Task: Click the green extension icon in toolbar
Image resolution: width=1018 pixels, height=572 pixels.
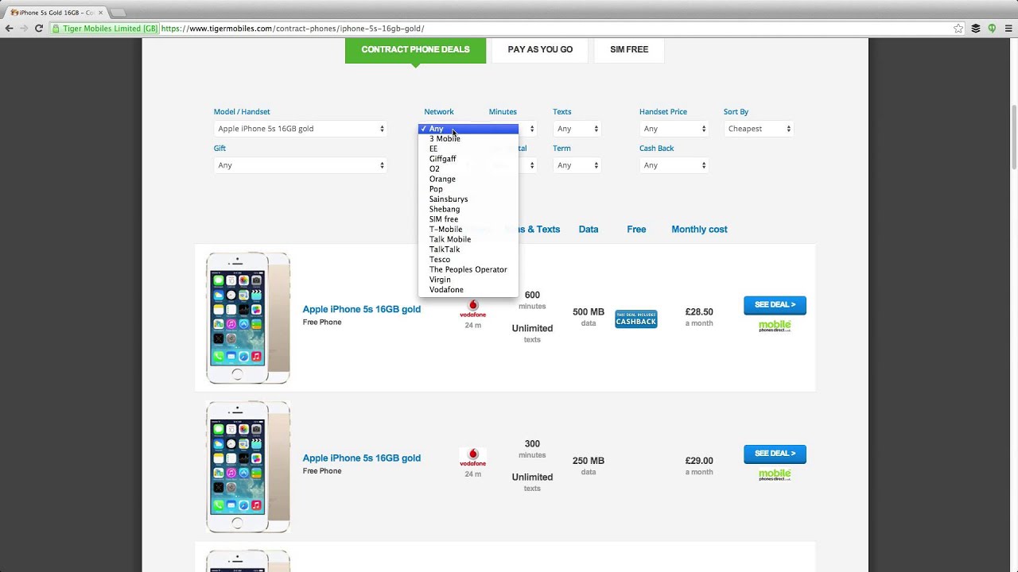Action: [x=992, y=28]
